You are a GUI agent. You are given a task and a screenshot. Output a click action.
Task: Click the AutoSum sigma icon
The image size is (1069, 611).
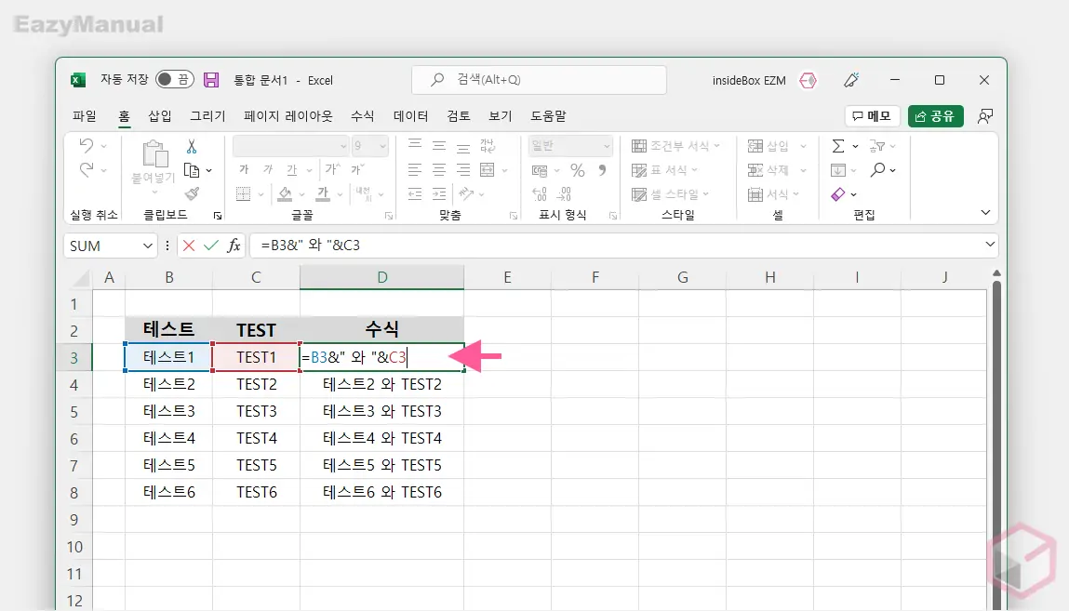(838, 146)
